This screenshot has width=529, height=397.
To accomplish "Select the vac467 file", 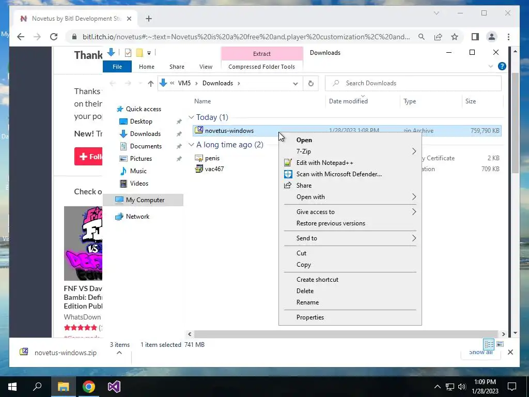I will coord(214,169).
